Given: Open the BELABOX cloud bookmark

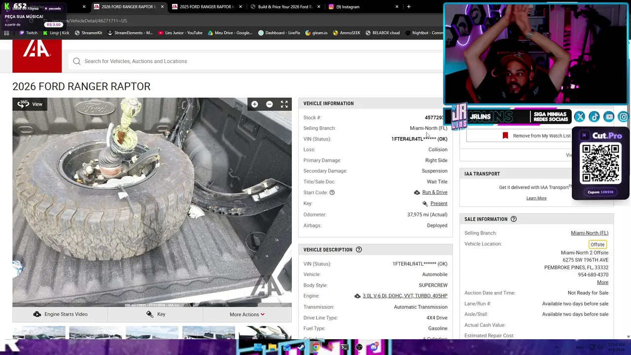Looking at the screenshot, I should (x=383, y=33).
